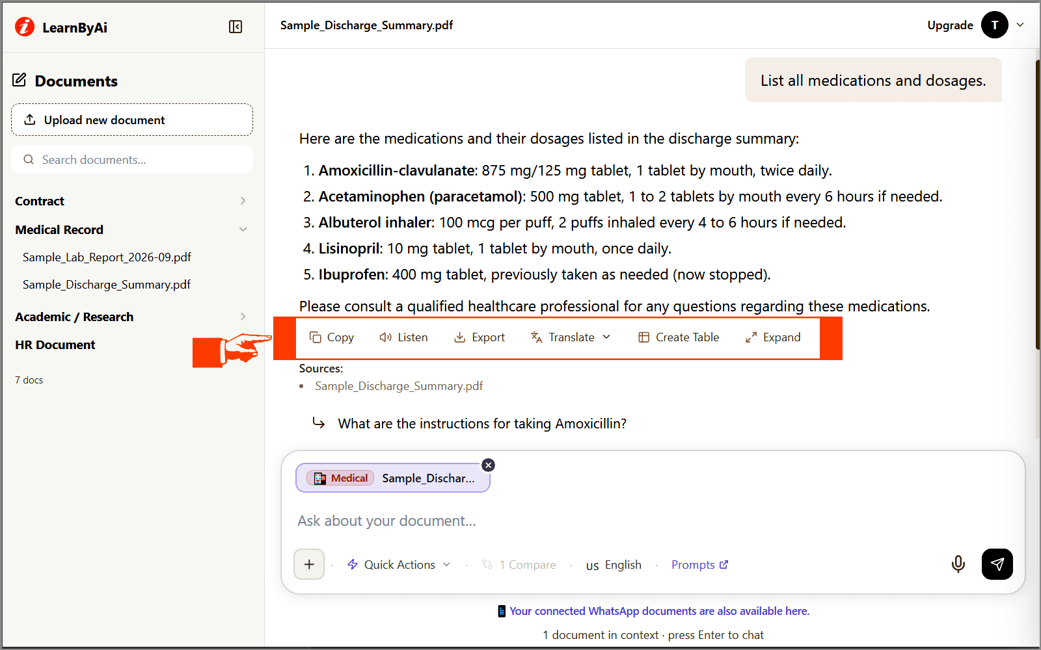Click the plus attach button
This screenshot has width=1041, height=650.
[309, 564]
